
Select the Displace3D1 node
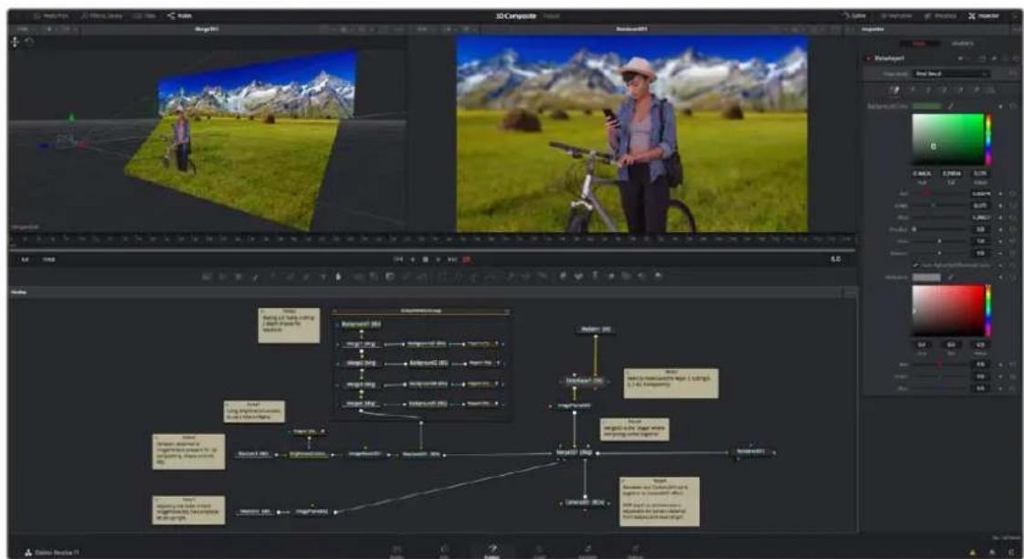(x=421, y=454)
